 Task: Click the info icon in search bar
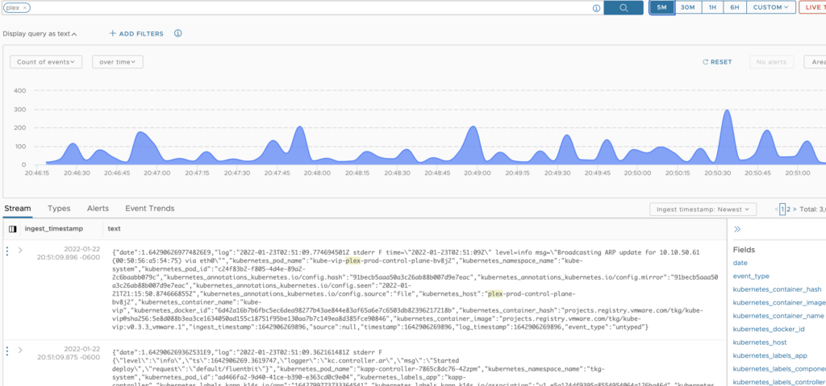pyautogui.click(x=596, y=8)
